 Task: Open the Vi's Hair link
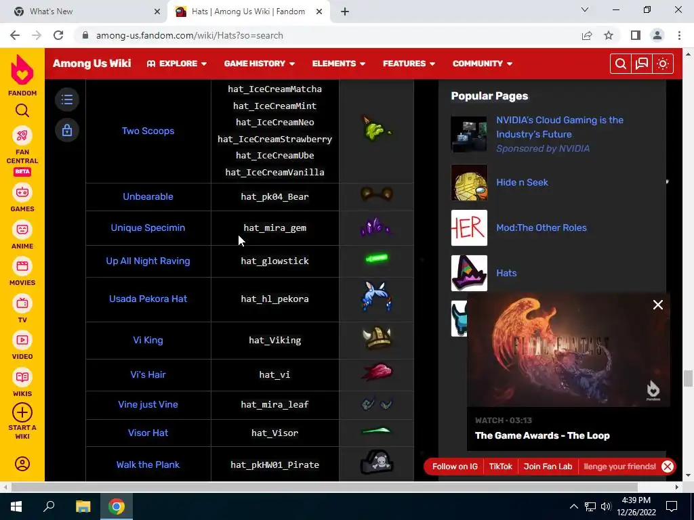pos(148,374)
